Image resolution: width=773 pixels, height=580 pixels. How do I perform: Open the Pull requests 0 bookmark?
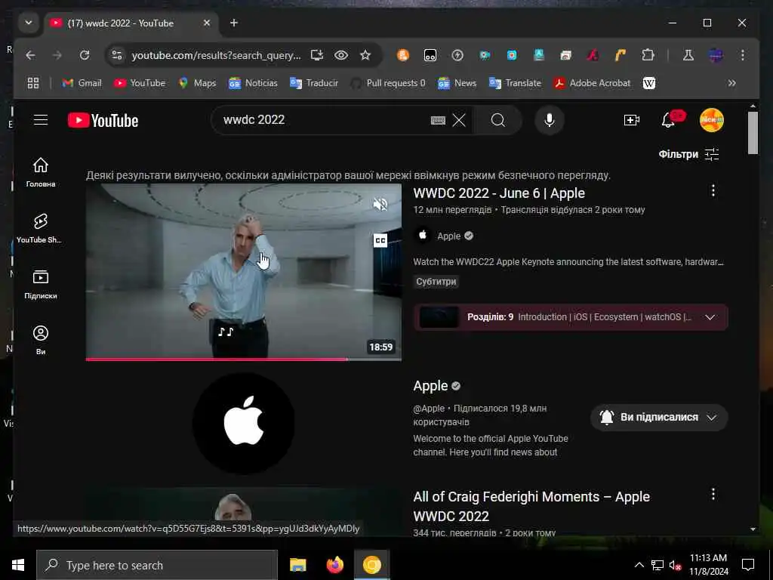388,83
